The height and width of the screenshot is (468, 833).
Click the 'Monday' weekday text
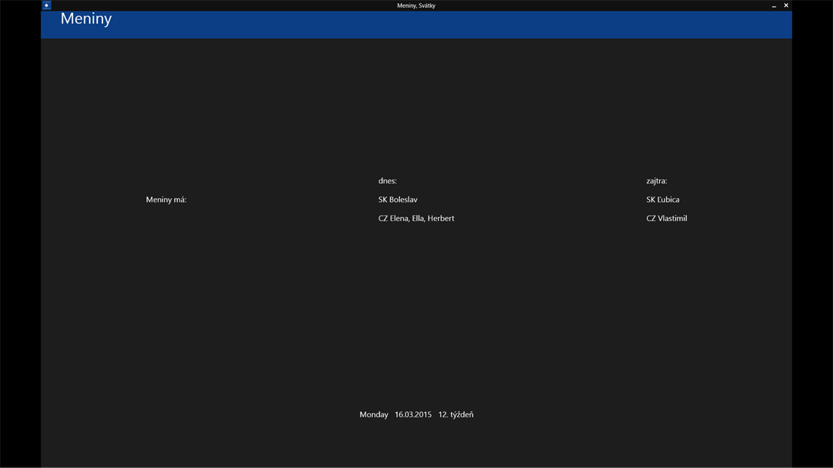tap(374, 414)
